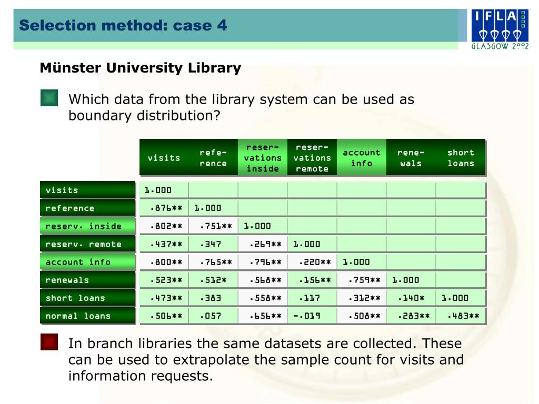Select the cell '.751**'
Image resolution: width=539 pixels, height=404 pixels.
pos(213,226)
